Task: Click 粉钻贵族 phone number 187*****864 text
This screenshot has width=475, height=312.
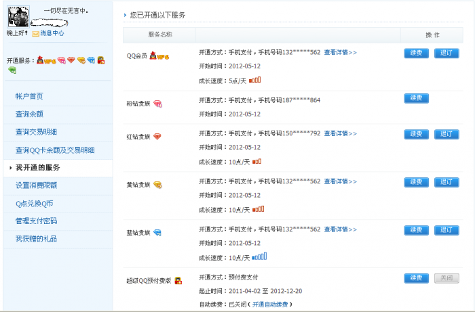Action: (x=301, y=100)
